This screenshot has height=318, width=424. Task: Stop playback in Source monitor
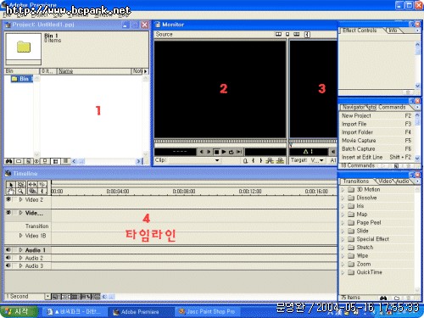[216, 152]
